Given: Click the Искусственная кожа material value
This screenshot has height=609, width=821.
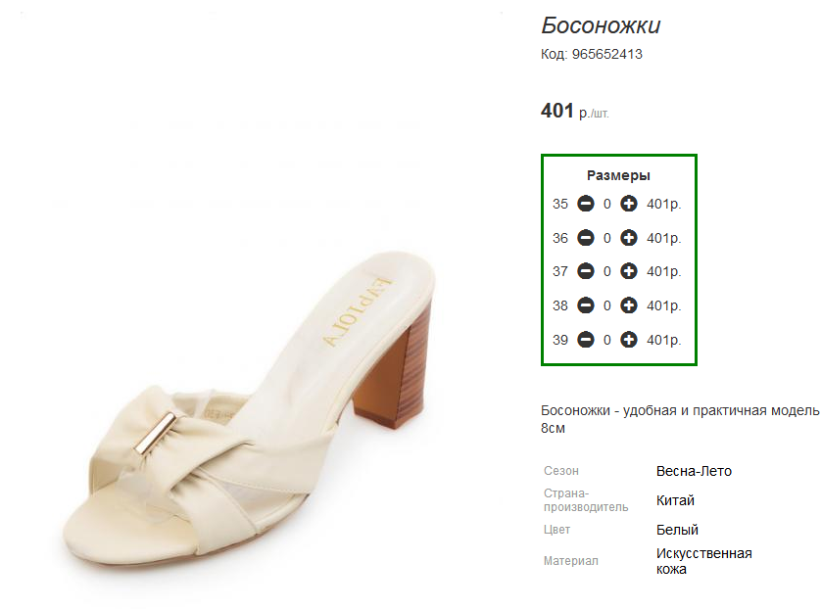Looking at the screenshot, I should click(703, 561).
